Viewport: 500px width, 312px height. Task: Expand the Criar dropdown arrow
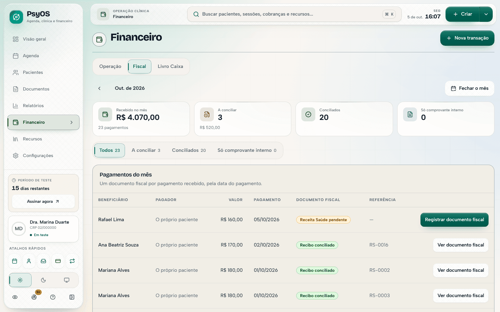tap(486, 14)
